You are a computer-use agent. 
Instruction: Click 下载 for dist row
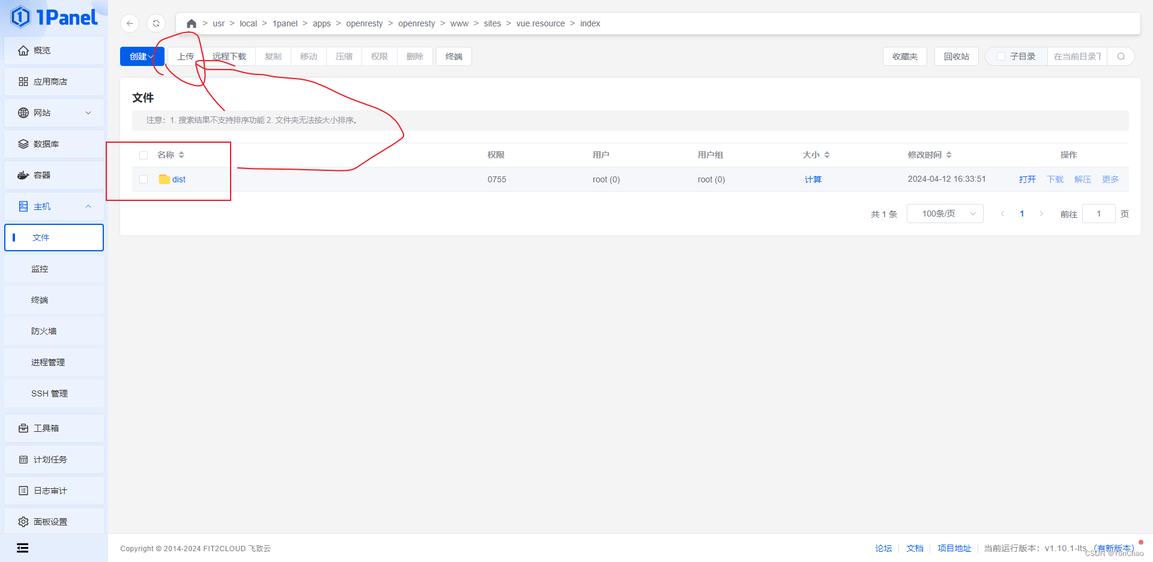pyautogui.click(x=1055, y=179)
